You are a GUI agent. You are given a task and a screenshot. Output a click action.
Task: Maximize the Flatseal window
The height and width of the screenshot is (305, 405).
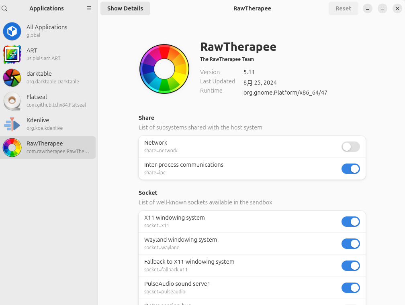(x=382, y=8)
